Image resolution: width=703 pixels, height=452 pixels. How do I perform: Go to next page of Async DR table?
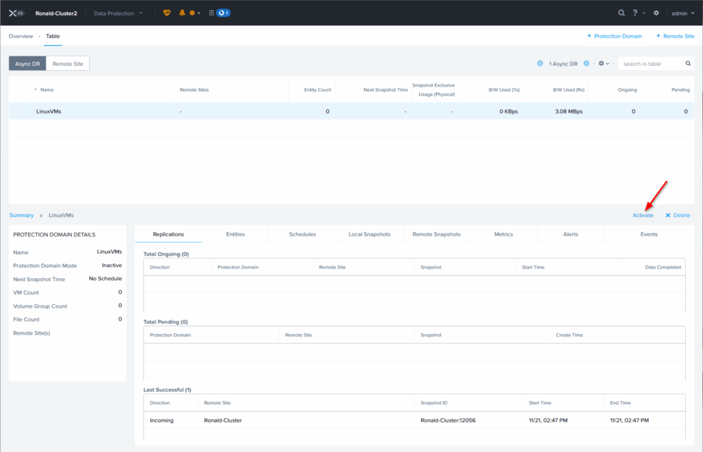pos(586,63)
